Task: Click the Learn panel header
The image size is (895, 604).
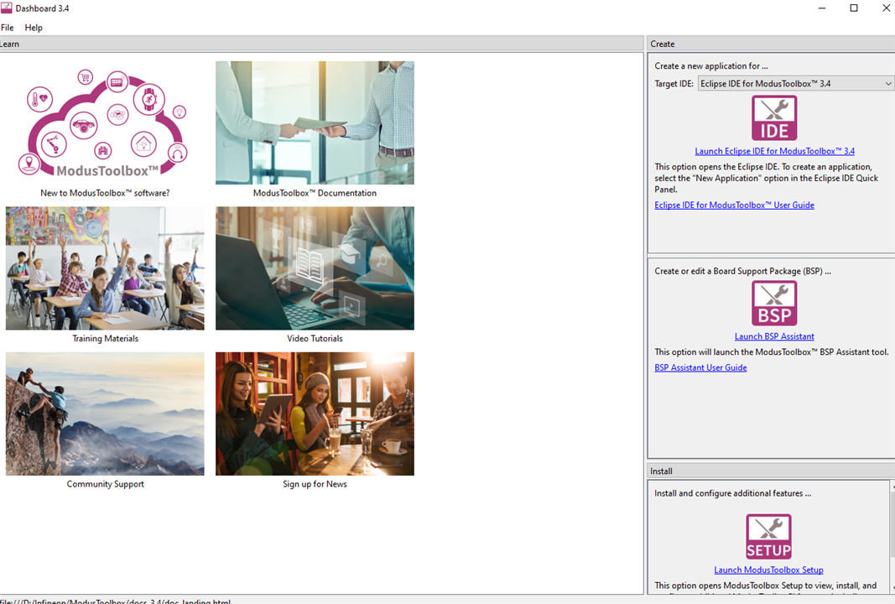Action: pos(321,44)
